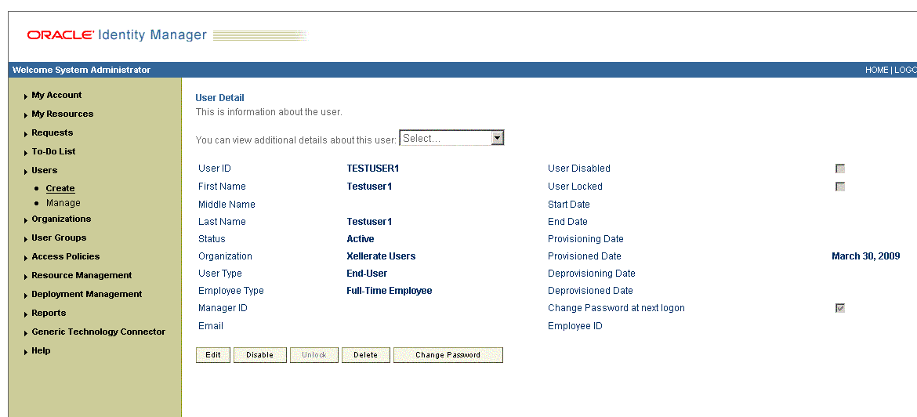Toggle the User Locked checkbox
The width and height of the screenshot is (917, 417).
click(x=840, y=187)
